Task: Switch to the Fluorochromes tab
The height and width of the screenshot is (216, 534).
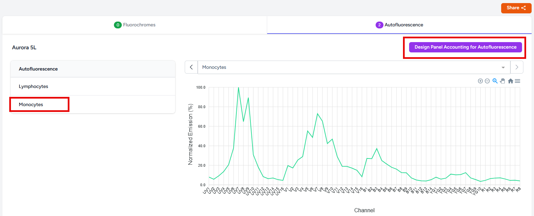Action: tap(135, 25)
